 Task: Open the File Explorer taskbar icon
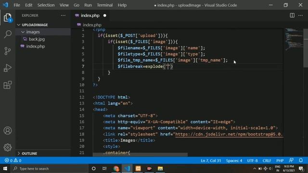click(x=160, y=169)
